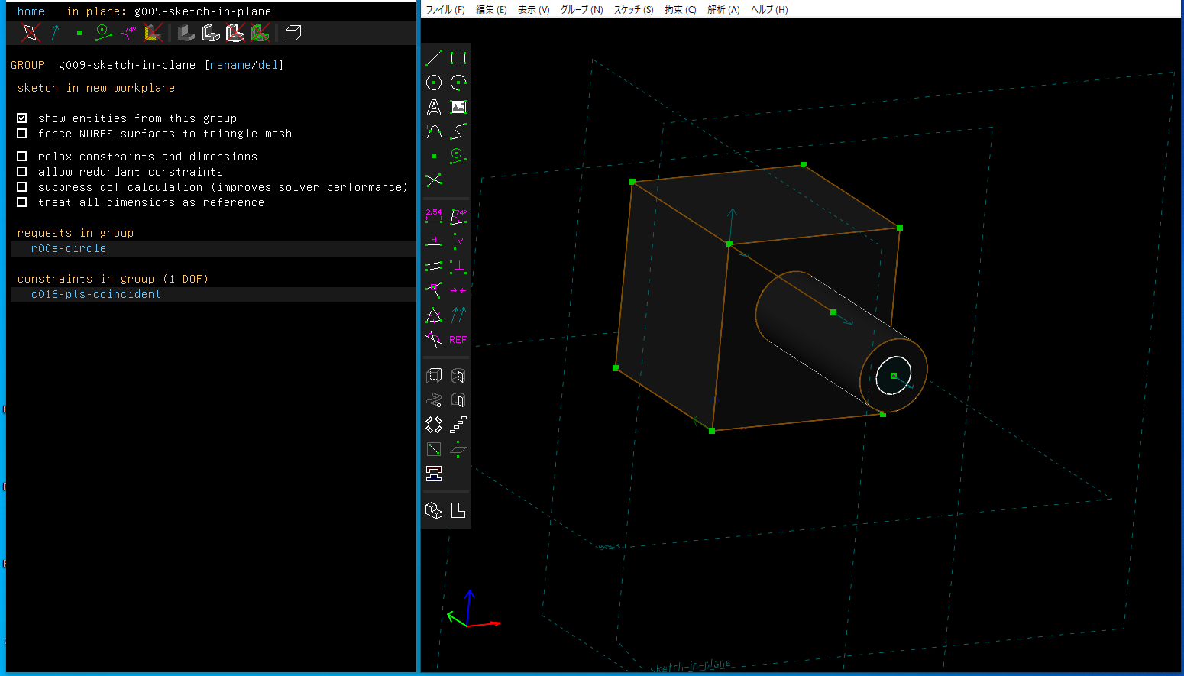Open the スケッチ (S) menu
The image size is (1184, 676).
coord(633,10)
